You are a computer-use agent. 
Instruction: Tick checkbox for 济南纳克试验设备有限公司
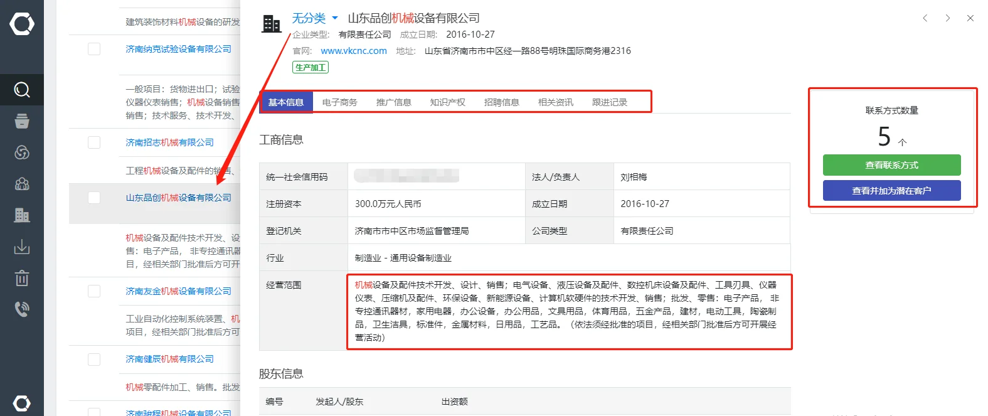[94, 49]
